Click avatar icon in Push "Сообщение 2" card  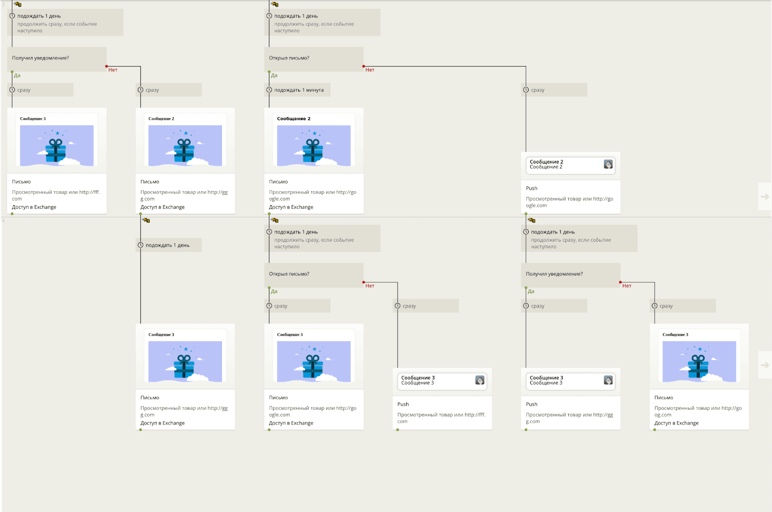click(608, 164)
